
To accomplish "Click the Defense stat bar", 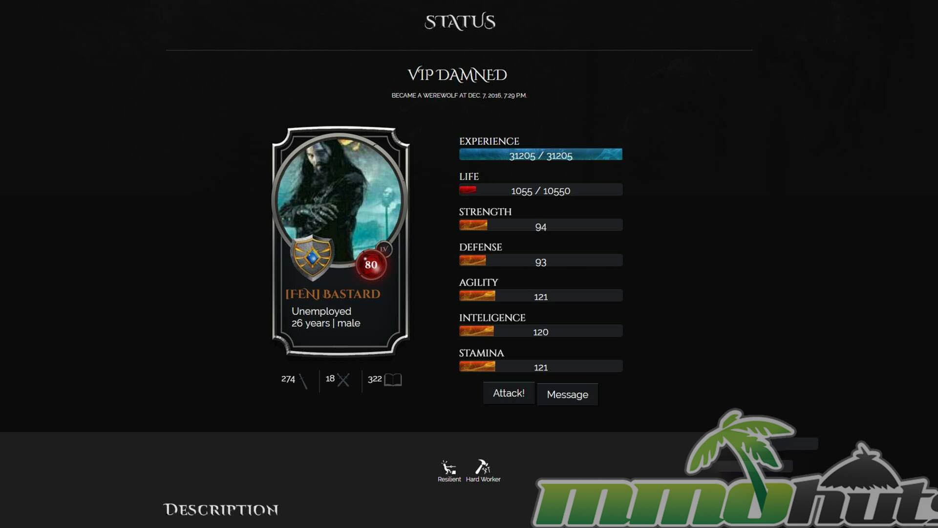I will [x=541, y=261].
